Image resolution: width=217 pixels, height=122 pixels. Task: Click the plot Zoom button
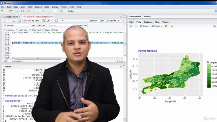(x=144, y=26)
